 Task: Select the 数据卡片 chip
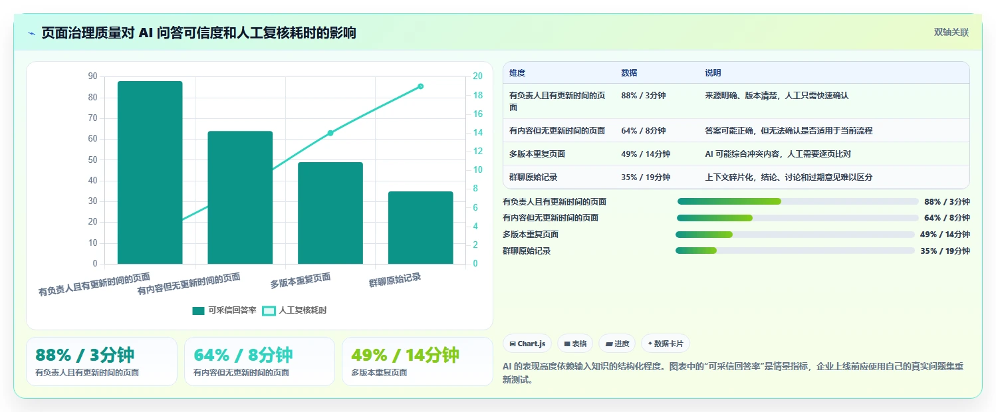pyautogui.click(x=666, y=344)
